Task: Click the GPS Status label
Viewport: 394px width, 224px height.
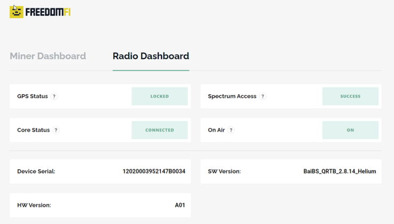Action: [x=32, y=96]
